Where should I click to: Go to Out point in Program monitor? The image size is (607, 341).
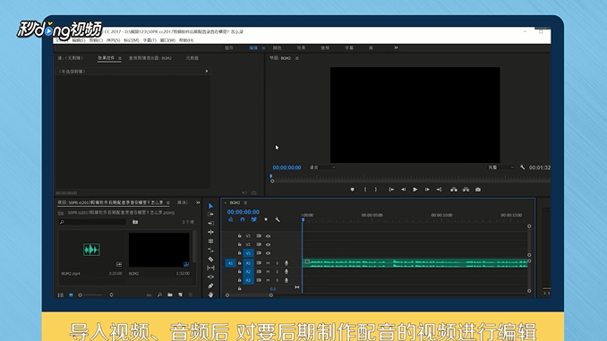439,189
